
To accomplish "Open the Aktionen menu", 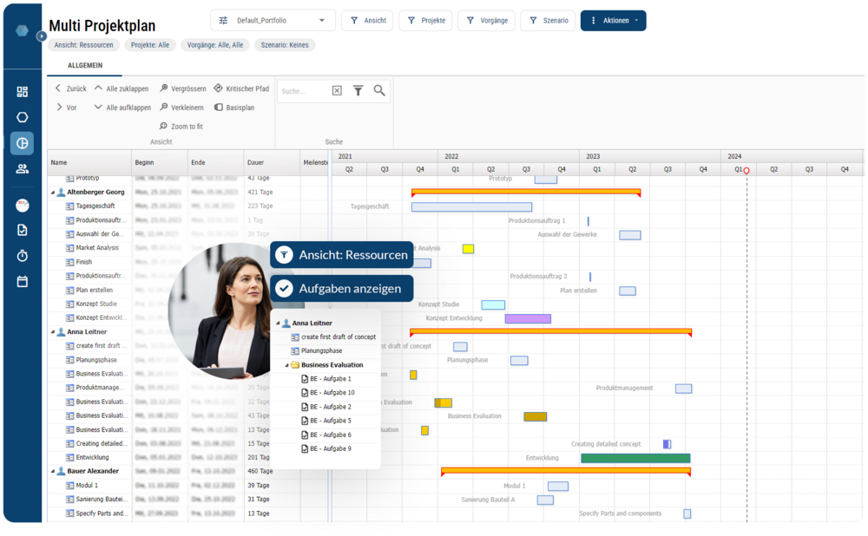I will [613, 20].
